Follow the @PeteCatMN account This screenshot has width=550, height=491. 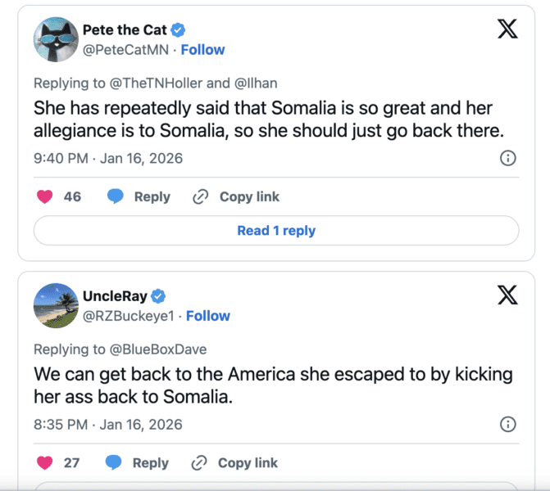[x=202, y=50]
